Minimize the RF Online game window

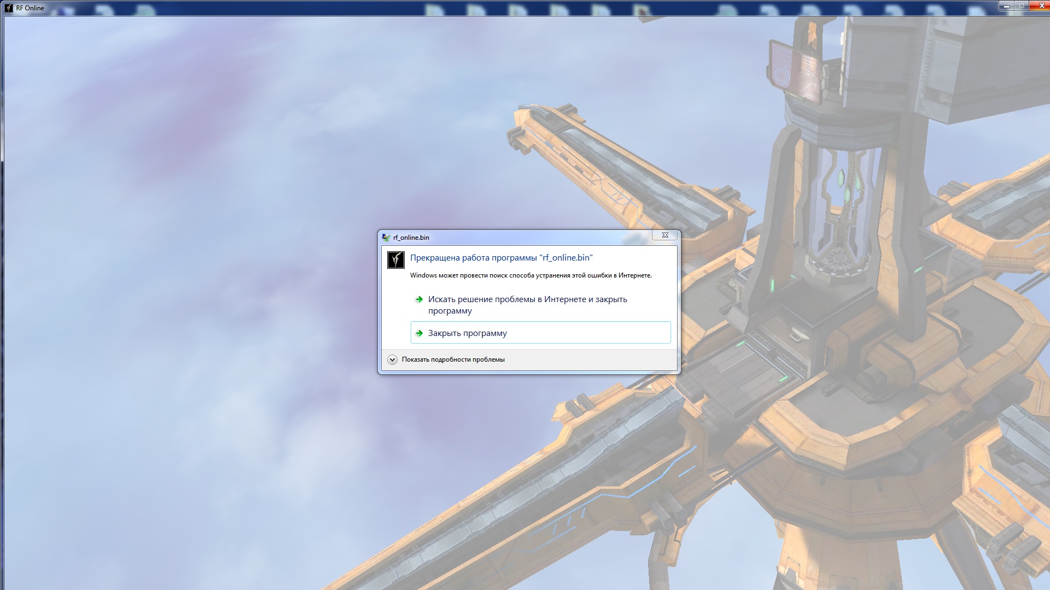pyautogui.click(x=1006, y=5)
